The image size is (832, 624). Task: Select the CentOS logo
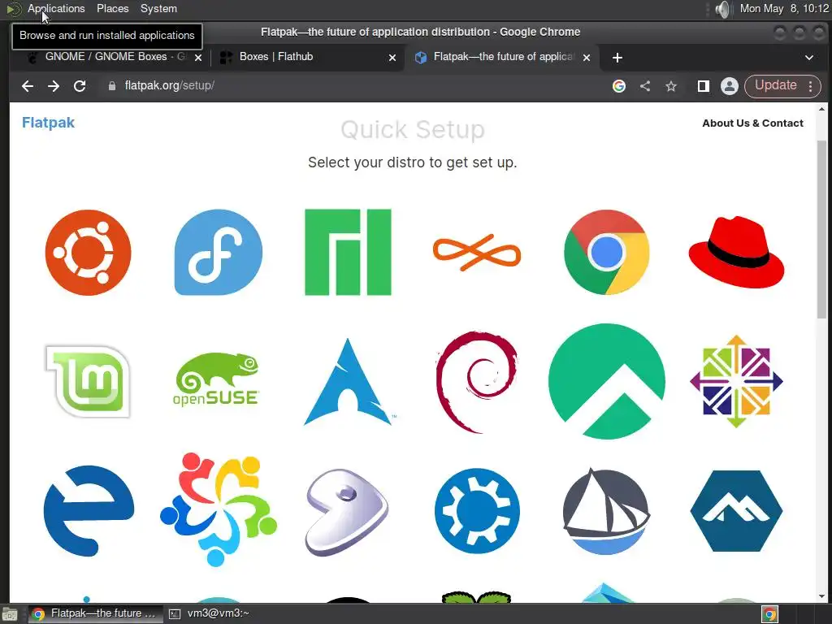click(x=736, y=382)
